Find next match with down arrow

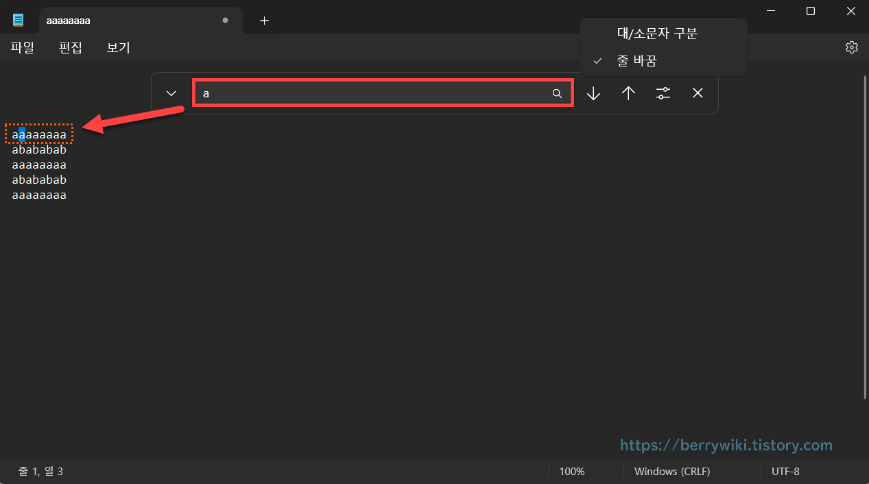(593, 93)
